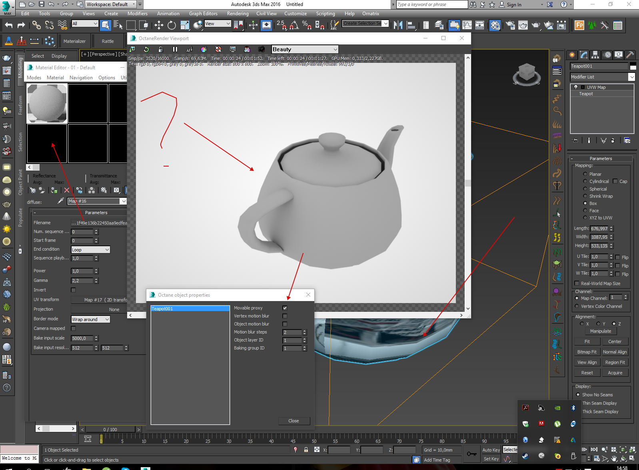
Task: Click the Mirror tool icon
Action: [398, 25]
